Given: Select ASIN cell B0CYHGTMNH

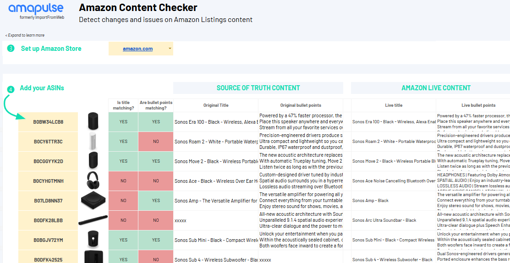Looking at the screenshot, I should tap(48, 181).
